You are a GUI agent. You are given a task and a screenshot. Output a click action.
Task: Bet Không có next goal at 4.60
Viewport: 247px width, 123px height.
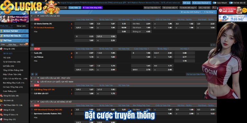pyautogui.click(x=141, y=31)
